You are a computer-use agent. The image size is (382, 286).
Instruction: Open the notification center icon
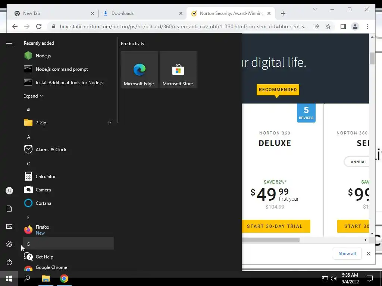click(370, 279)
